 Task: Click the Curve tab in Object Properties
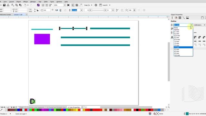pos(184,18)
